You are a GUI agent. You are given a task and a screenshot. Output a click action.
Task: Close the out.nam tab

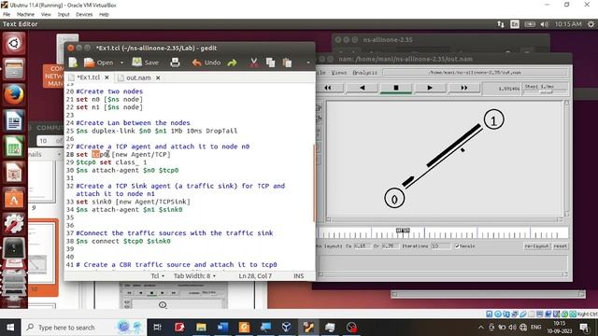point(158,77)
